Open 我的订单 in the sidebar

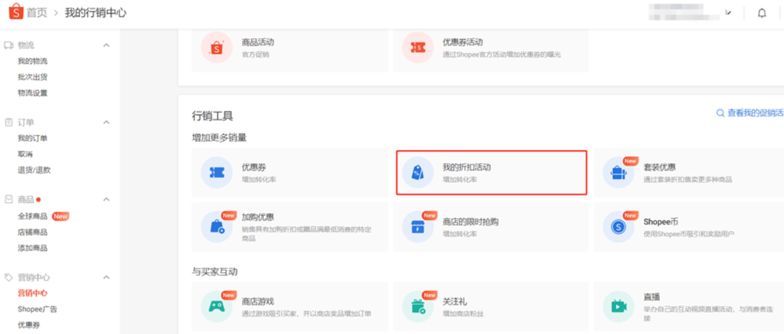coord(33,138)
